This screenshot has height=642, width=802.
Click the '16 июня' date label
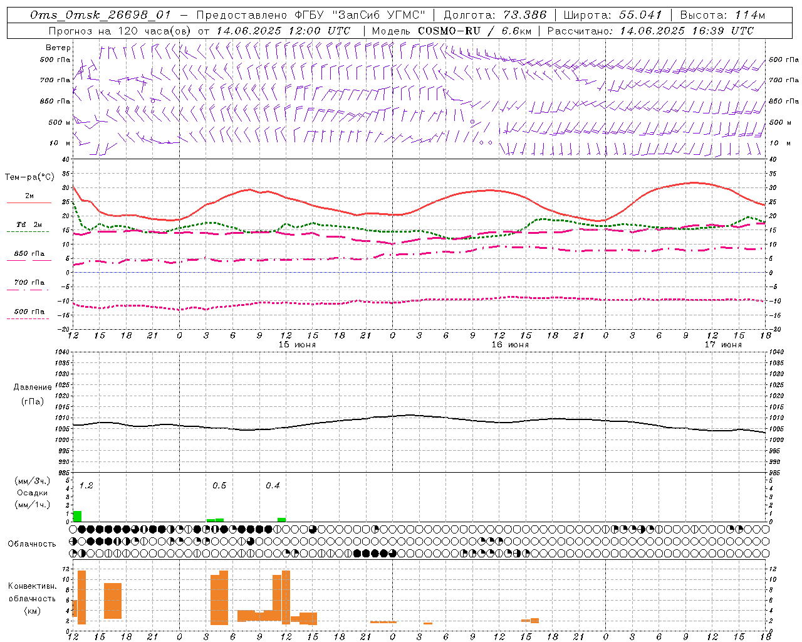tap(510, 345)
